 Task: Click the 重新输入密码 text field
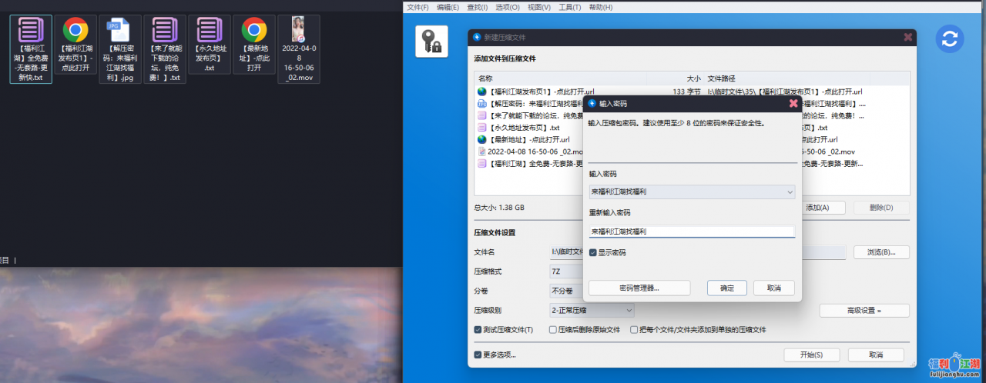point(691,231)
